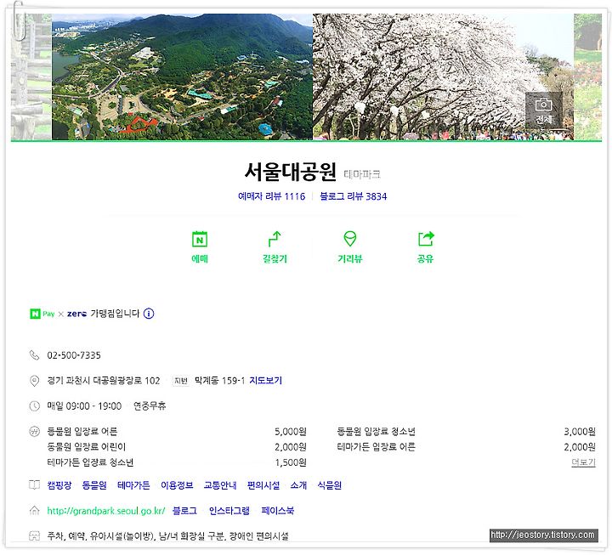
Task: Click the home icon beside the website URL
Action: (34, 511)
